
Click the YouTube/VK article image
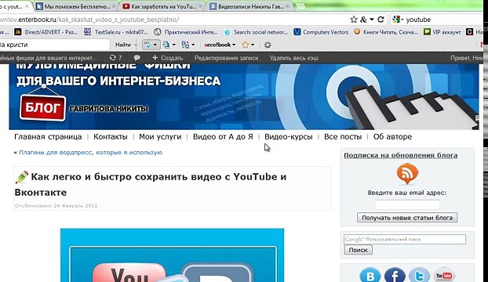coord(172,255)
